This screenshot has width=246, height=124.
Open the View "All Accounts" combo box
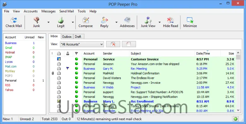click(x=82, y=44)
